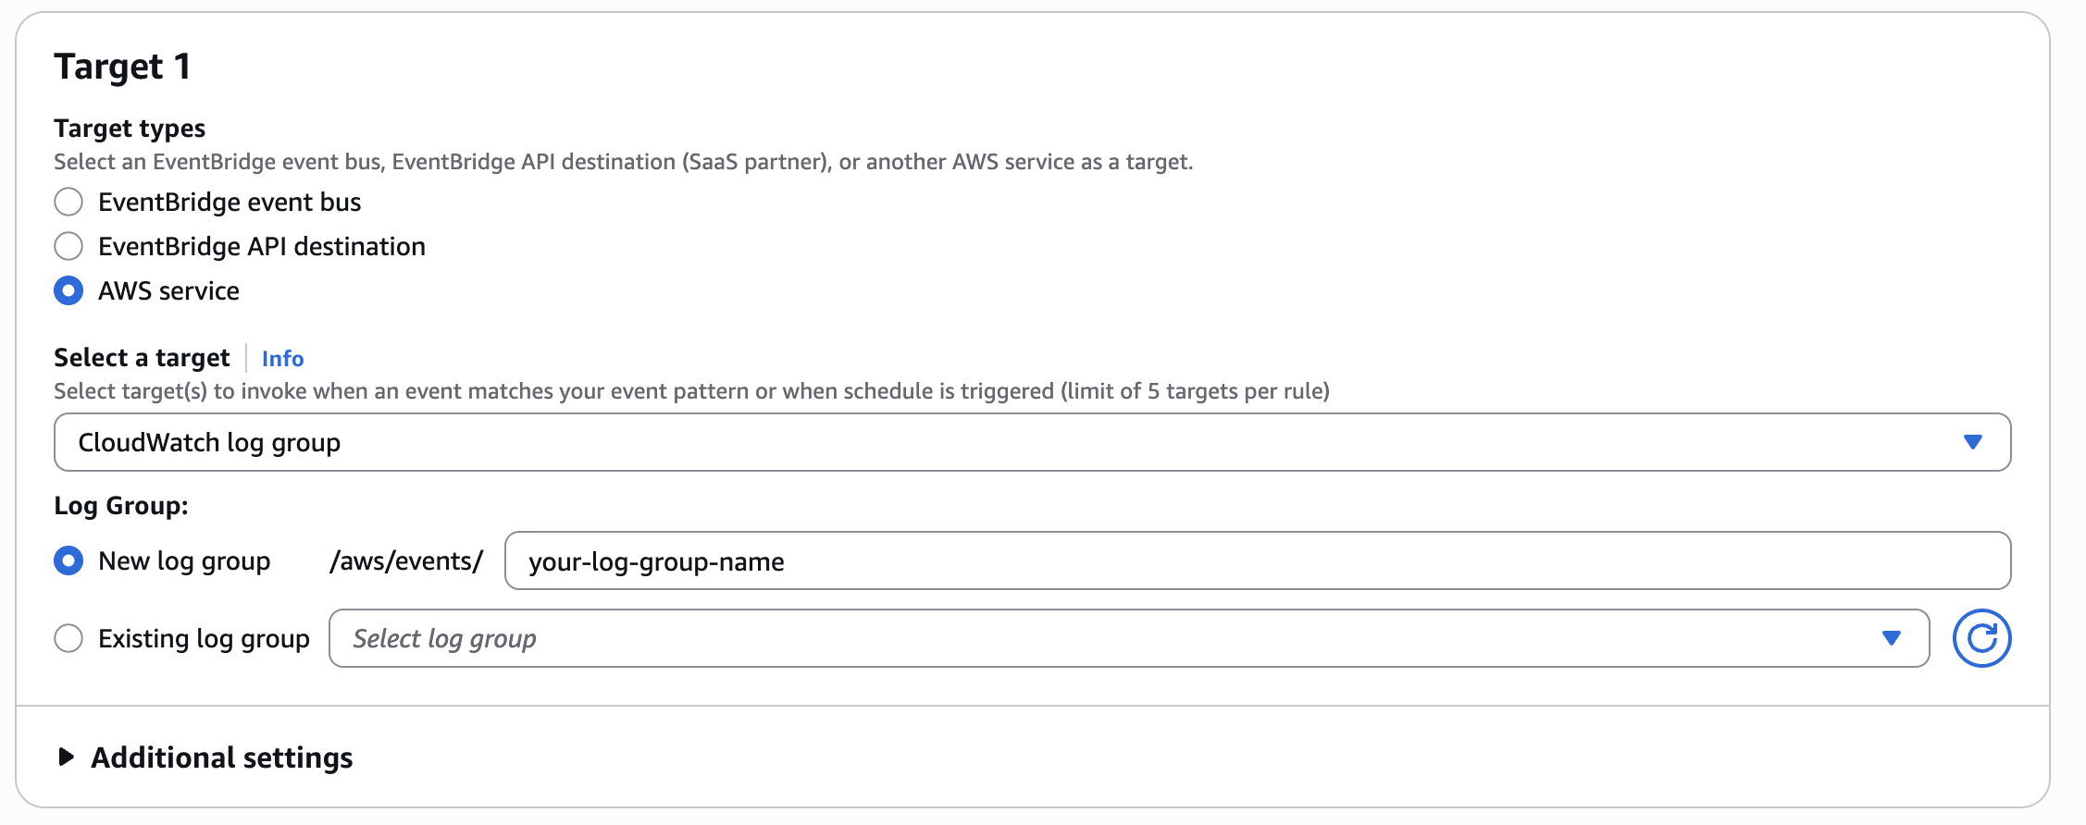Click the Select log group placeholder text

[x=442, y=637]
